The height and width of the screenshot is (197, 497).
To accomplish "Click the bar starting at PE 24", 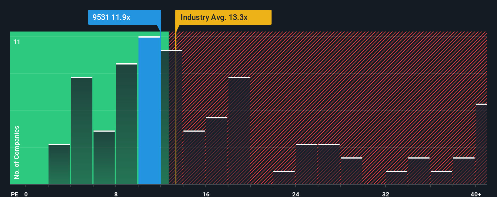I will pos(306,164).
